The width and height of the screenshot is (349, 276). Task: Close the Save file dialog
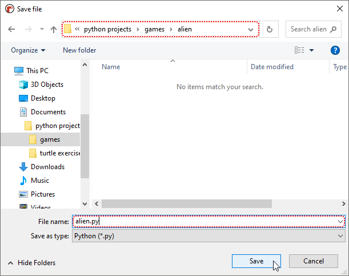(x=340, y=9)
